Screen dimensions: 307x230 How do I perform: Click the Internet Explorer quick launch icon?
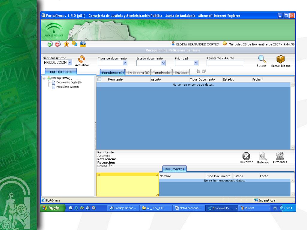76,208
